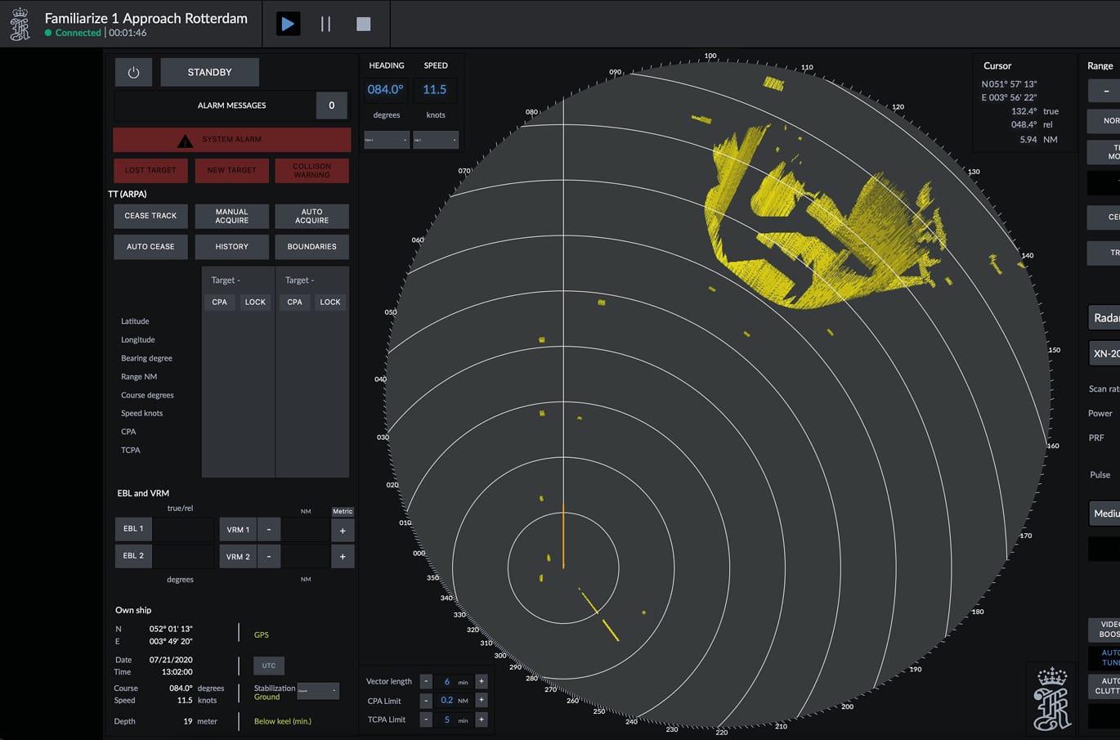Screen dimensions: 1120x740
Task: Click the elapsed time 00:01:46
Action: (x=128, y=33)
